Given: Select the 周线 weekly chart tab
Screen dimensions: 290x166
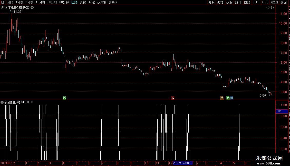Looking at the screenshot, I should tap(83, 2).
